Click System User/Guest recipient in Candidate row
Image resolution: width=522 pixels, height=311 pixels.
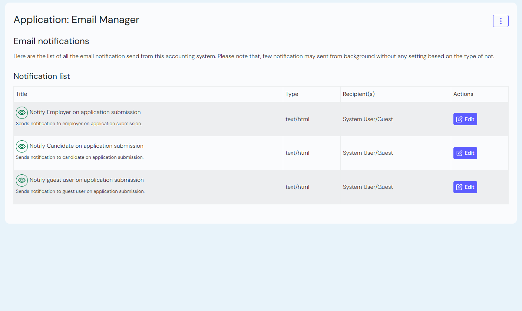tap(368, 153)
